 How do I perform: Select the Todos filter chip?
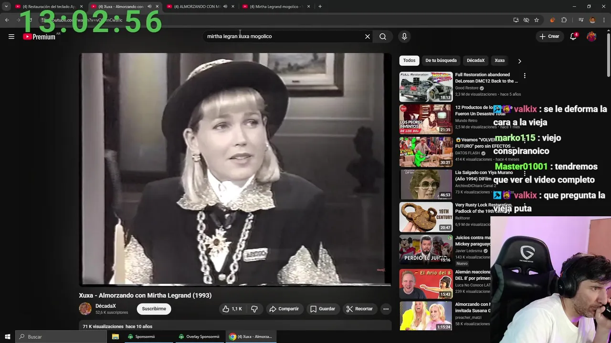coord(409,61)
